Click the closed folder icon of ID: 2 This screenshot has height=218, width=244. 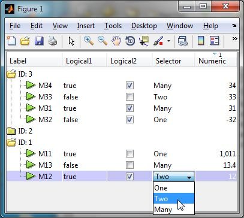(x=11, y=131)
